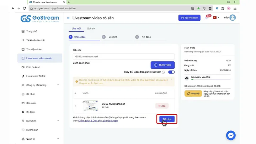Reload the page

click(25, 8)
